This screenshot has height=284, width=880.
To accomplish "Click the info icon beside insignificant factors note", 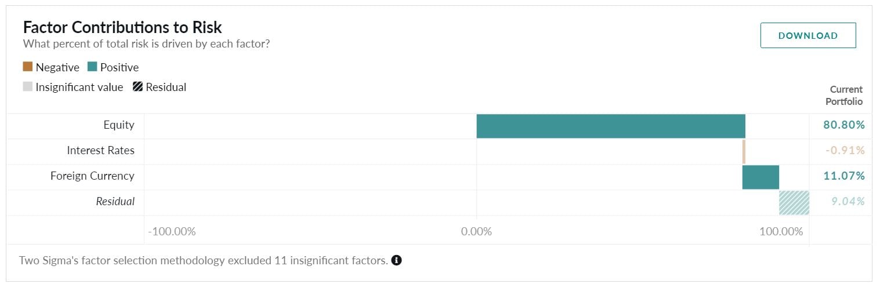I will pyautogui.click(x=396, y=260).
